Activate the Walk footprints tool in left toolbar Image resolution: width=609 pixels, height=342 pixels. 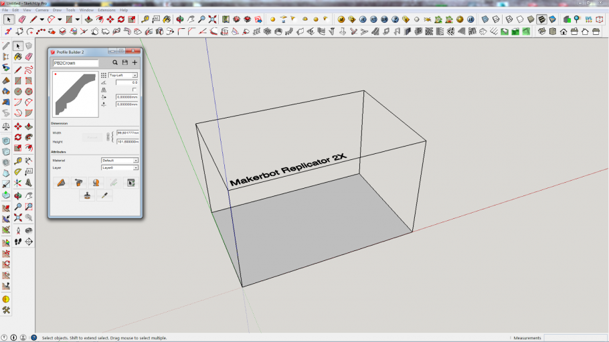(18, 242)
